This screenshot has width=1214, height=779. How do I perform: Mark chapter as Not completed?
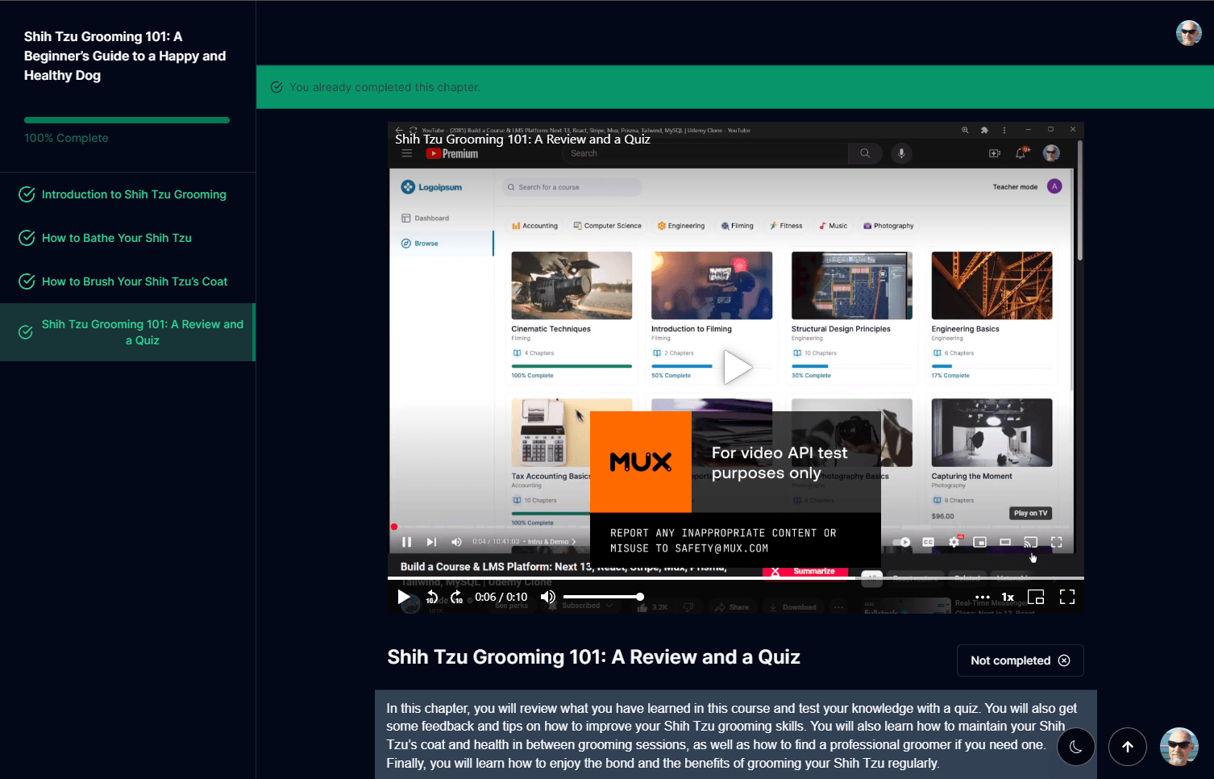pyautogui.click(x=1020, y=660)
